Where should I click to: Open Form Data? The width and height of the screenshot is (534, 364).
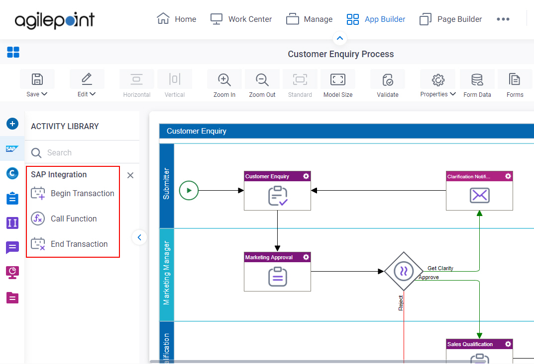tap(477, 84)
